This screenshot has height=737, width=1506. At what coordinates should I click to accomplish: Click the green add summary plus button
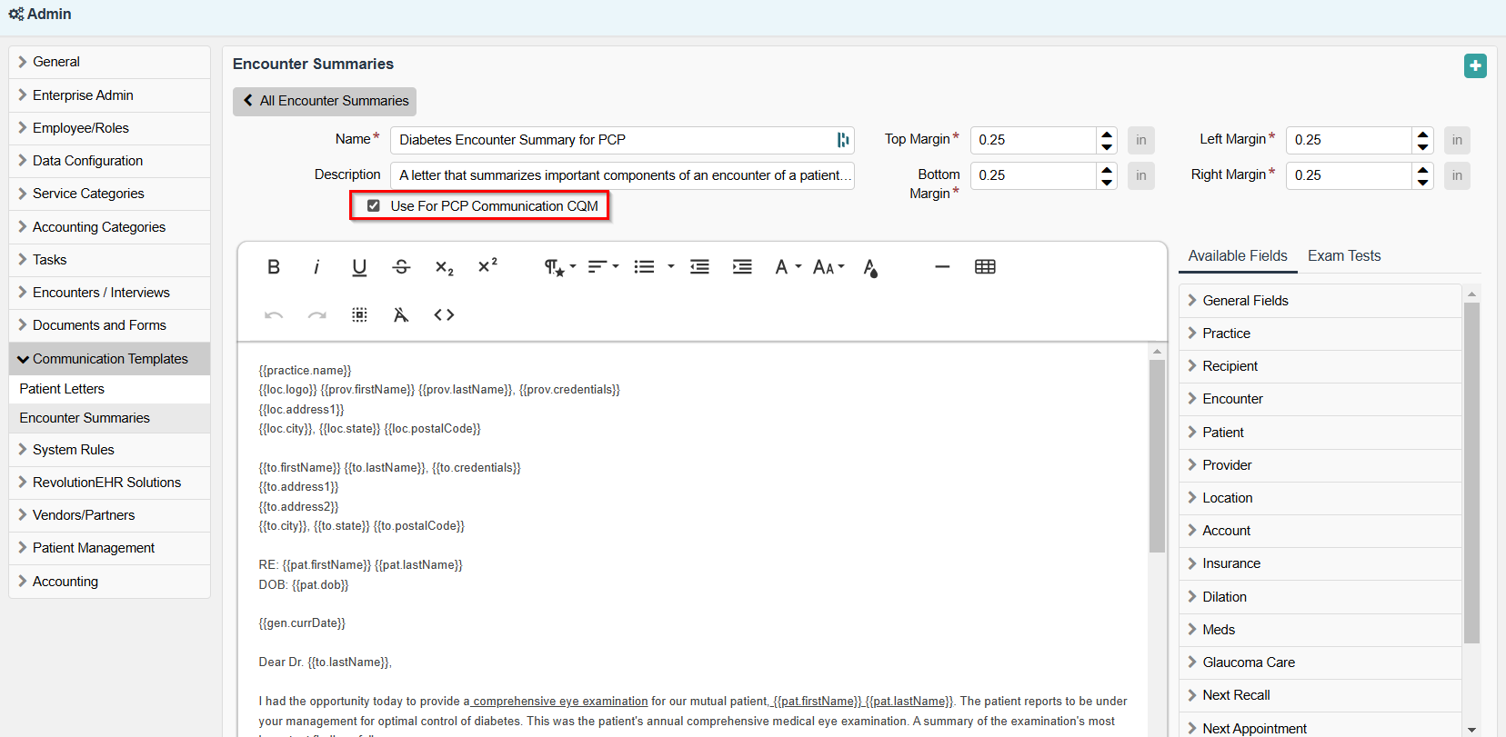(1475, 65)
